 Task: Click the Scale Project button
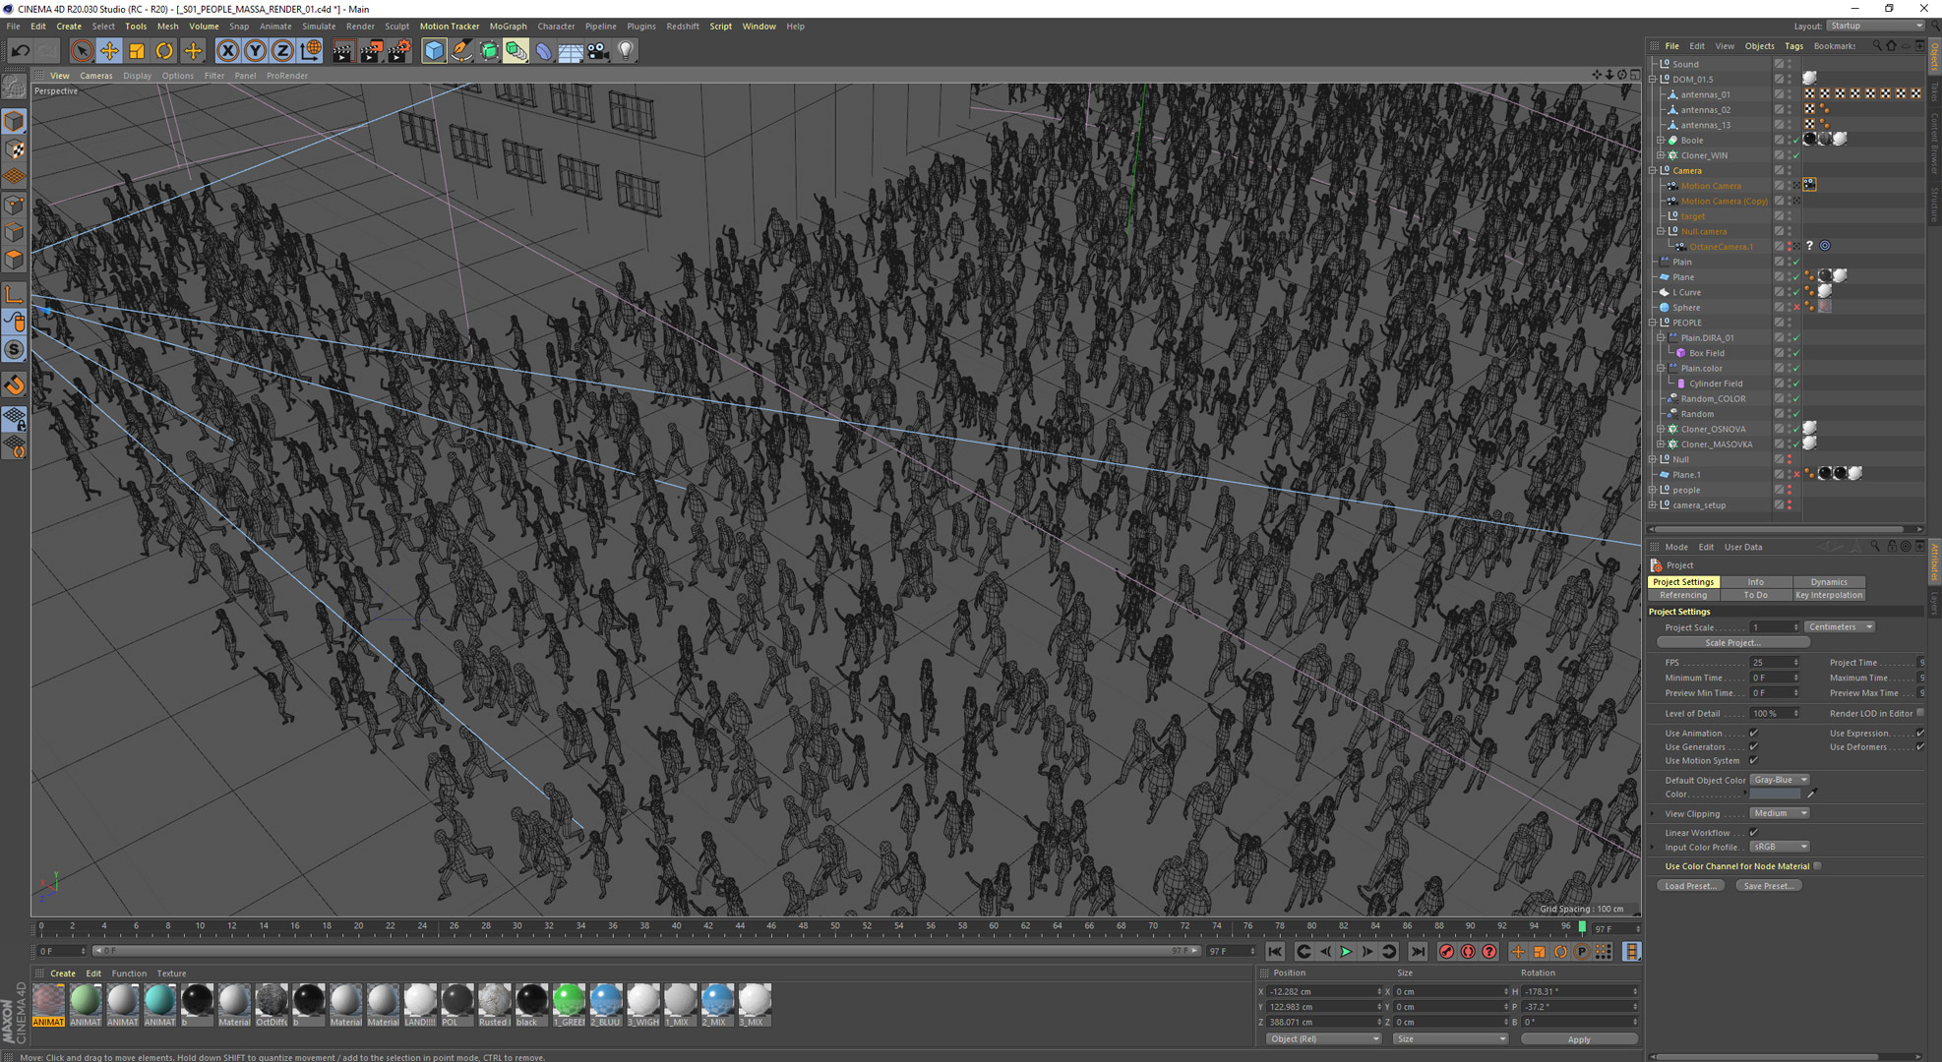[1732, 643]
